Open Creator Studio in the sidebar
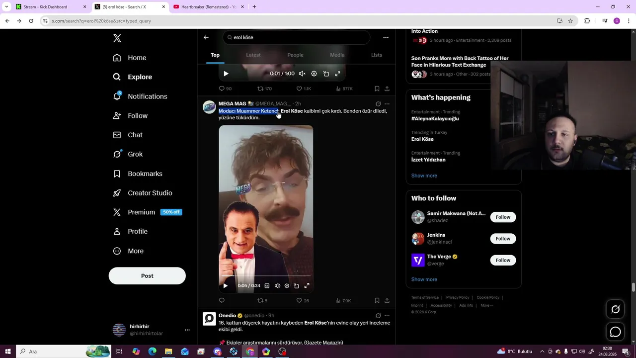Screen dimensions: 636x358 pos(142,193)
